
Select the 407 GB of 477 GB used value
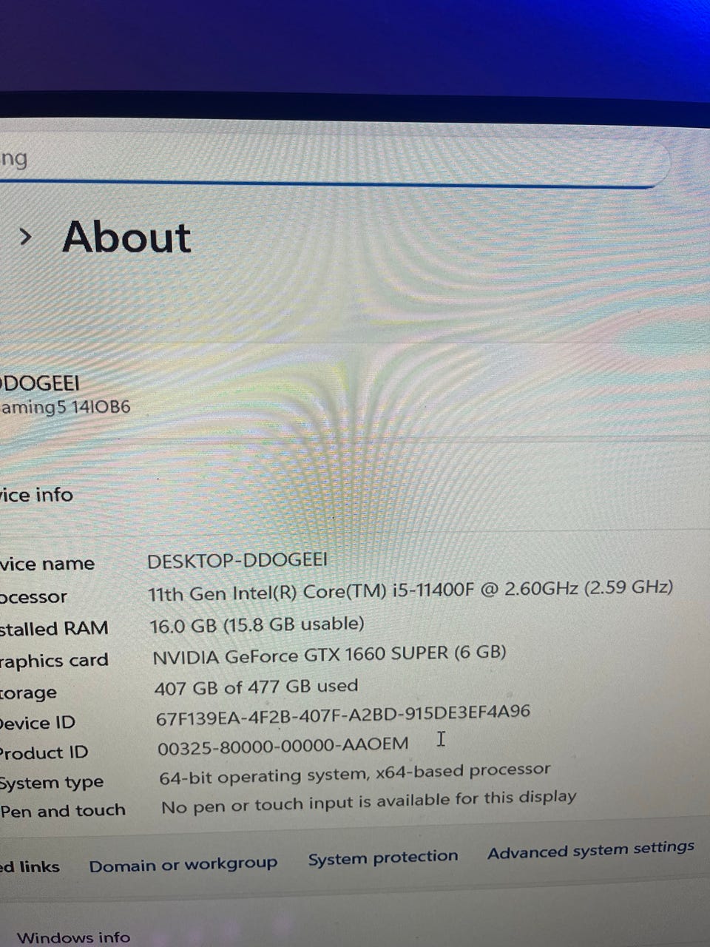pos(256,687)
